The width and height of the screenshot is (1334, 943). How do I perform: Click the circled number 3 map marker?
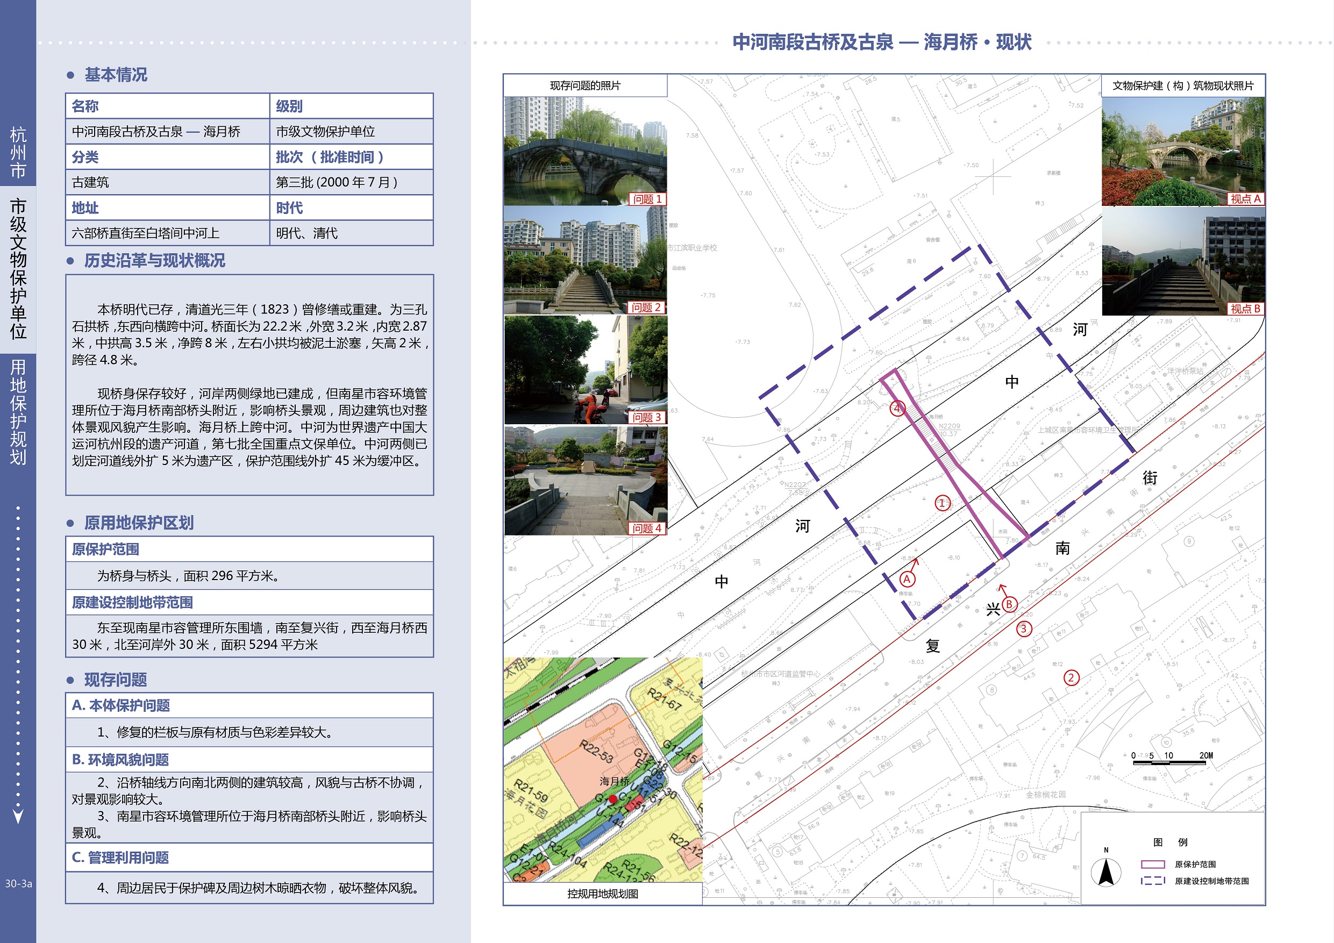[1024, 628]
